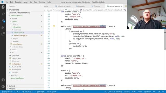Open the debug.log file
Screen dimensions: 166x93
tap(25, 61)
